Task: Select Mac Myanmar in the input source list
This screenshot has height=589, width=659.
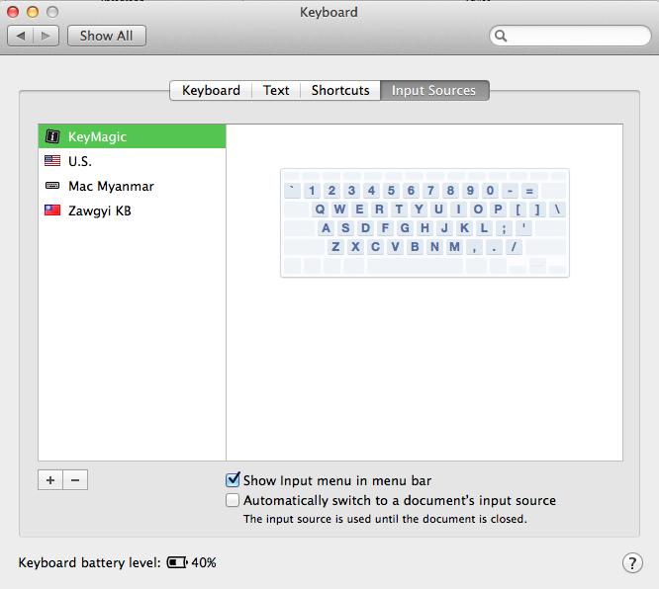Action: [132, 186]
